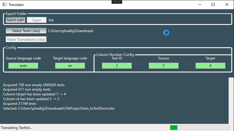The height and width of the screenshot is (131, 234).
Task: Click the log scrollbar down arrow
Action: tap(231, 121)
